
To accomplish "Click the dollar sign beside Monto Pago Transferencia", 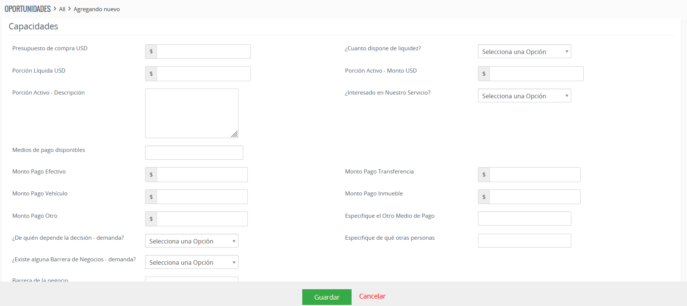I will pyautogui.click(x=484, y=175).
